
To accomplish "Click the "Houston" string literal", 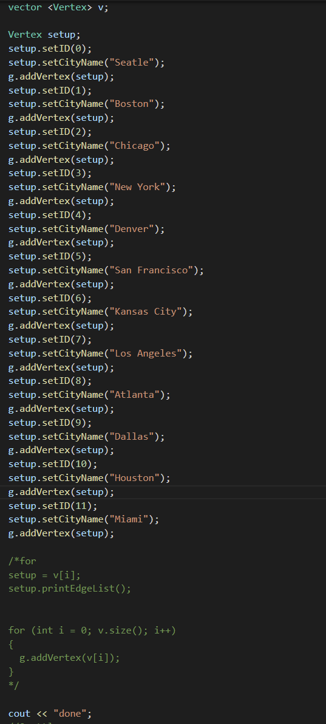I will pos(137,478).
